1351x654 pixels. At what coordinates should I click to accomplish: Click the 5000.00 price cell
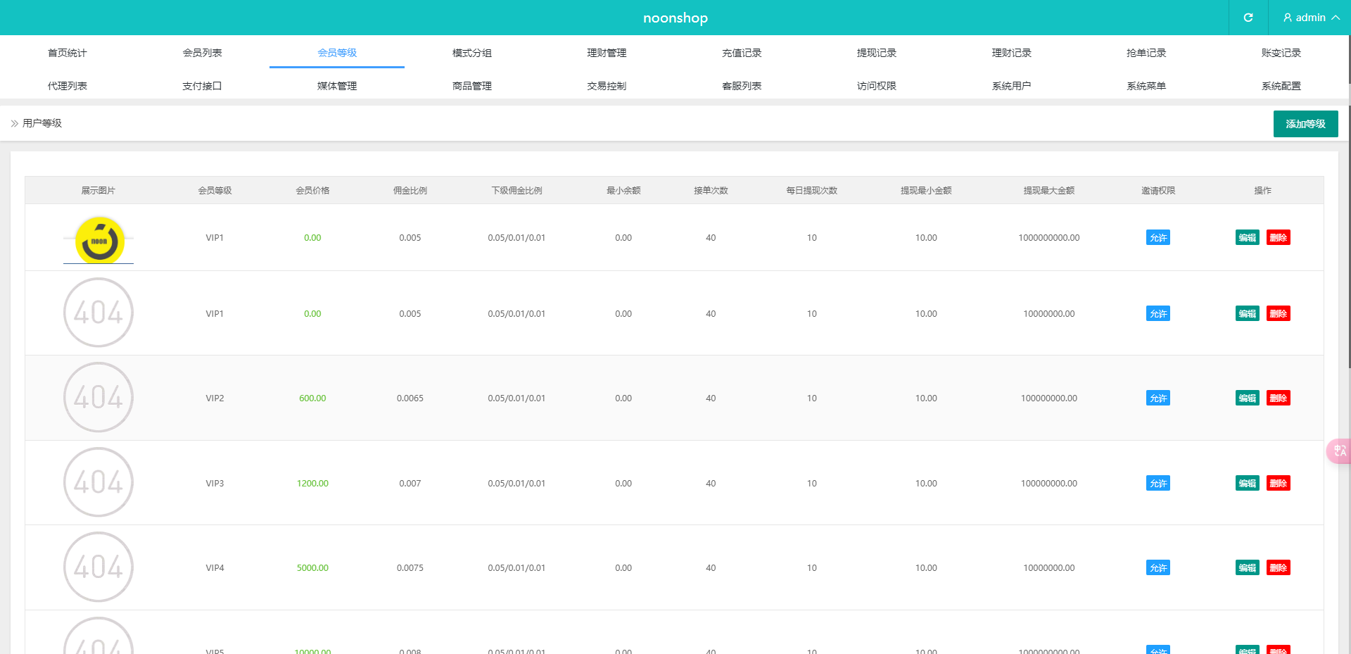[312, 567]
